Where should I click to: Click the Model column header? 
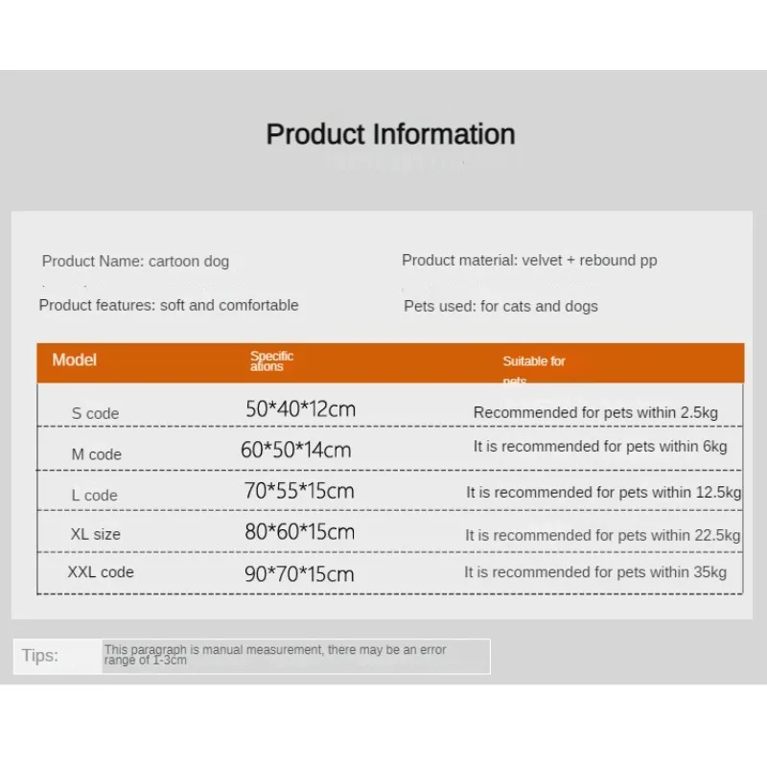point(75,360)
